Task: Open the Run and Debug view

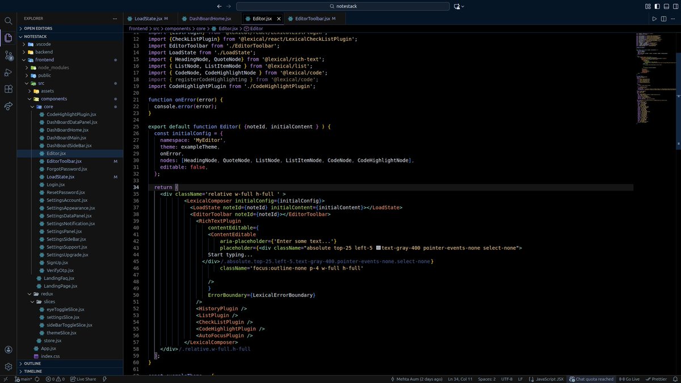Action: point(9,72)
